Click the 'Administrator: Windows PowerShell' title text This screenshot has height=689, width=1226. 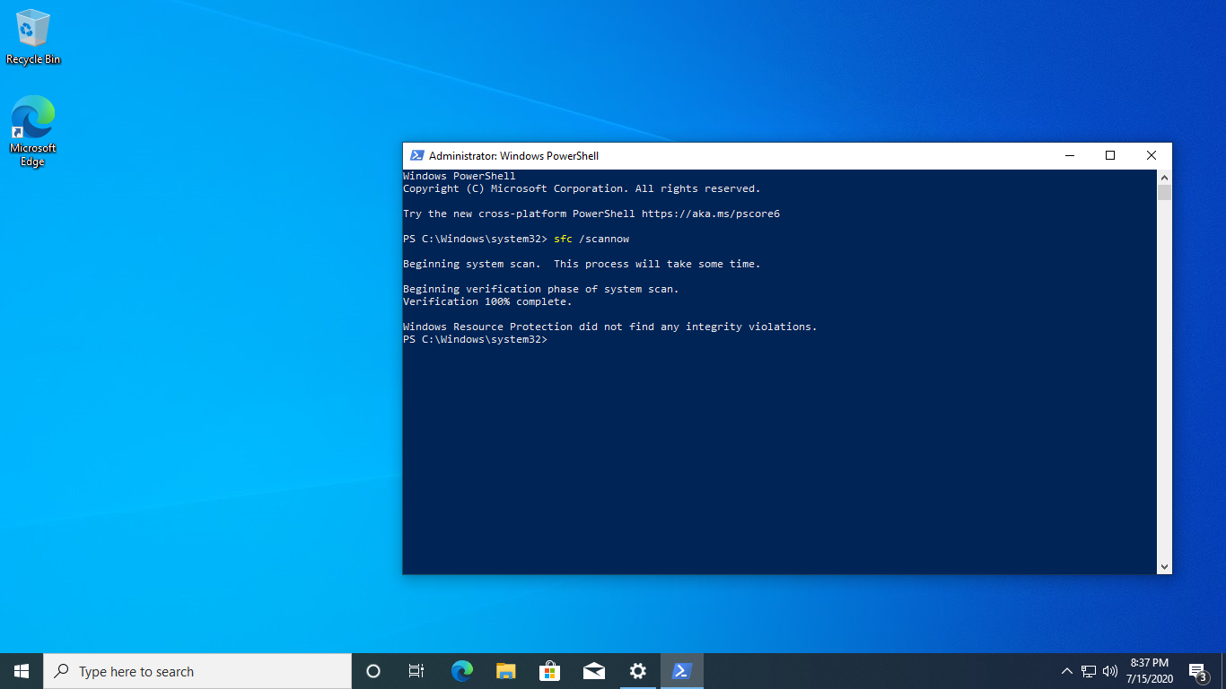513,155
